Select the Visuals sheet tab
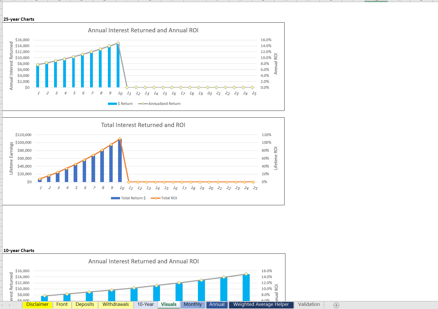Image resolution: width=438 pixels, height=309 pixels. click(169, 304)
